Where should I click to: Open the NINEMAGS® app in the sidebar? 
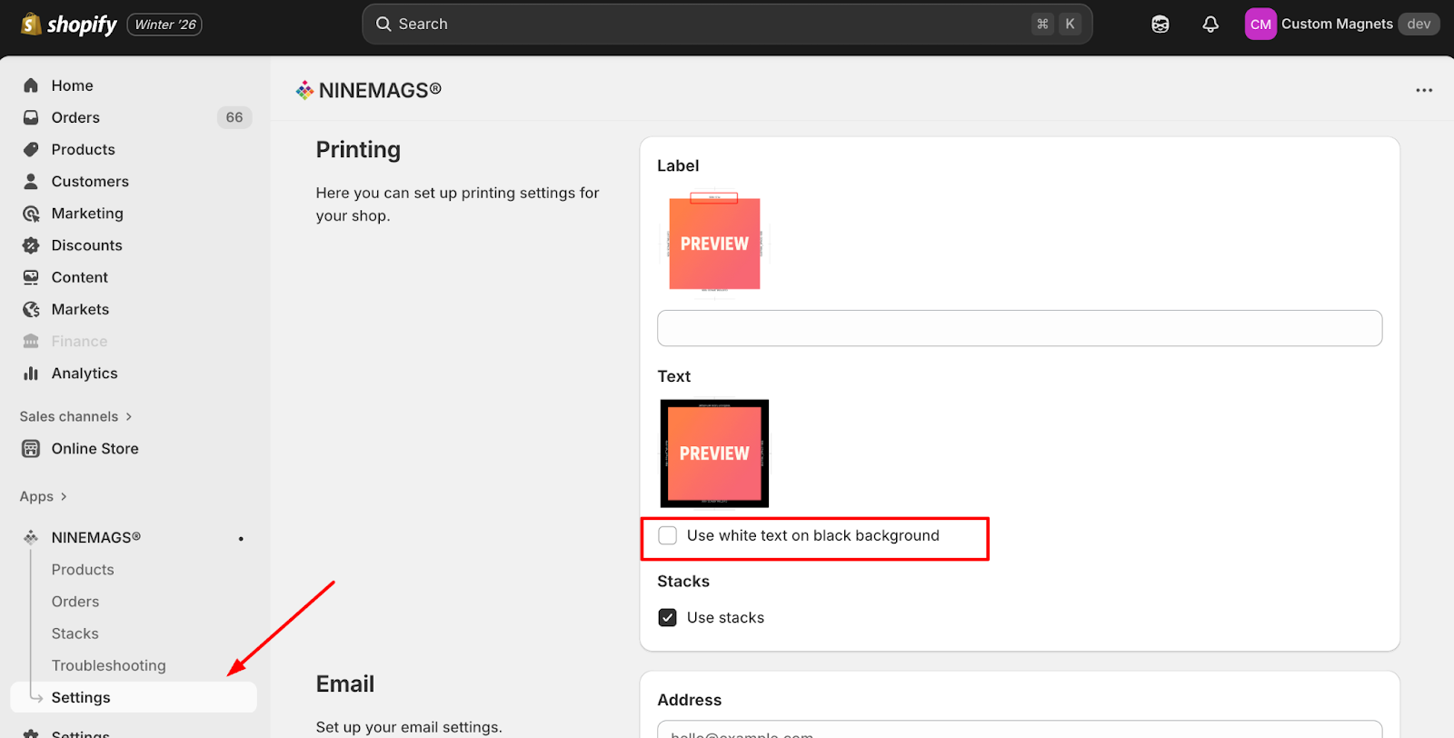pyautogui.click(x=96, y=537)
